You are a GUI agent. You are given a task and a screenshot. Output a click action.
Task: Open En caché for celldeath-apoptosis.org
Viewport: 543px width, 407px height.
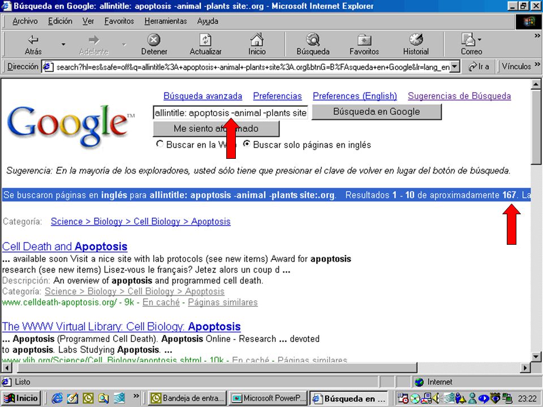tap(161, 302)
